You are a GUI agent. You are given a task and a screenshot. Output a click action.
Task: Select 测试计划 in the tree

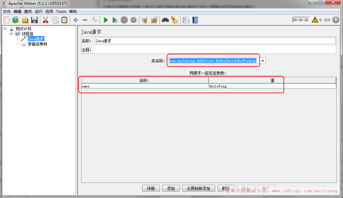pos(23,29)
